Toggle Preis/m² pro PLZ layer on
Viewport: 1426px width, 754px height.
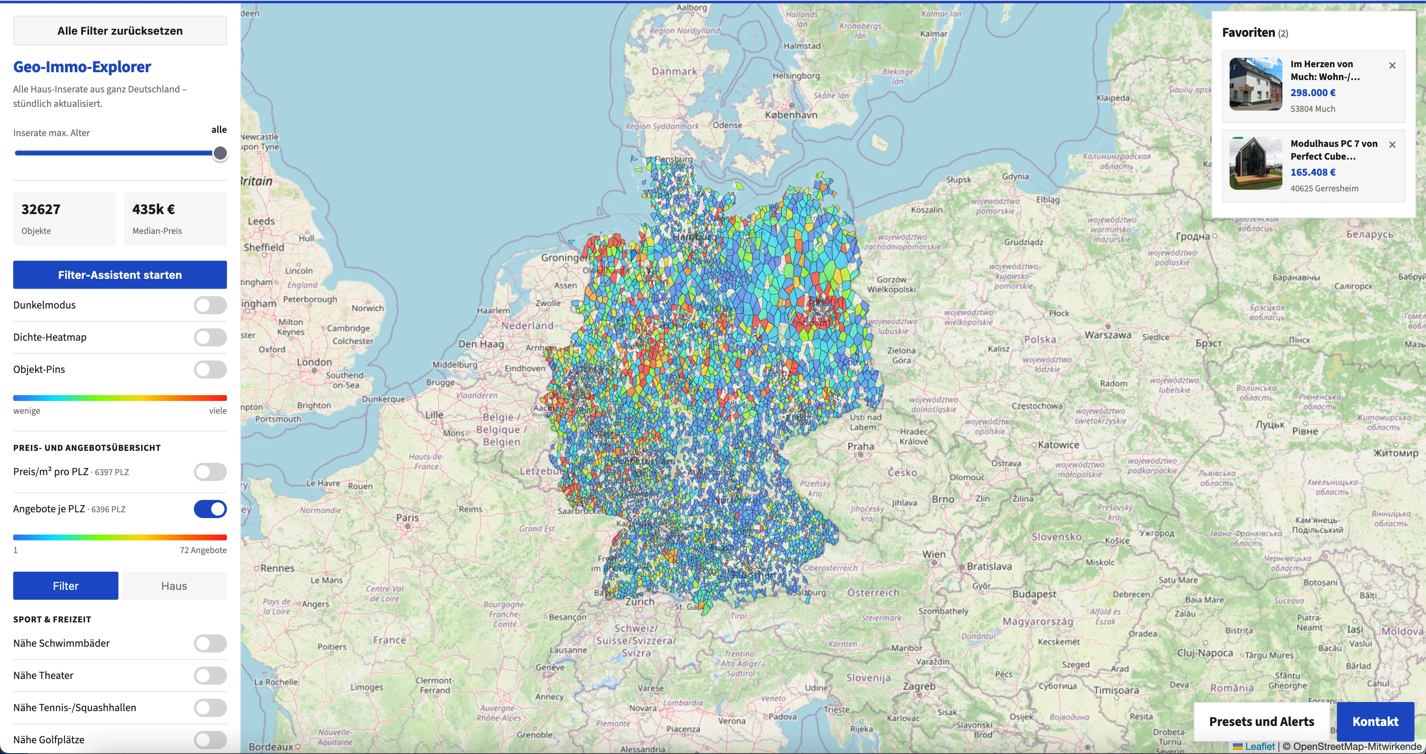click(x=210, y=472)
